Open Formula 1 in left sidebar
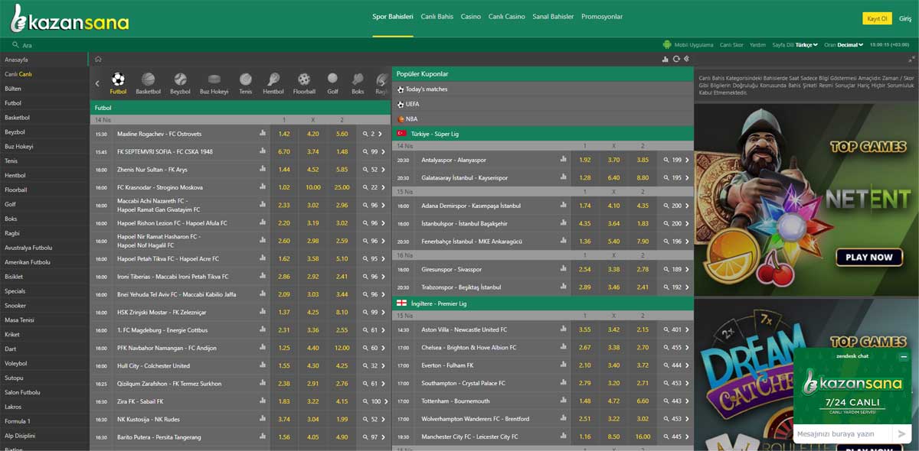 pos(44,421)
